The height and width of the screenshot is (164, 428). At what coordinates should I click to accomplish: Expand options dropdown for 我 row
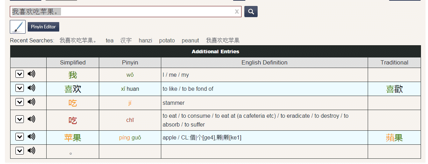(x=20, y=74)
